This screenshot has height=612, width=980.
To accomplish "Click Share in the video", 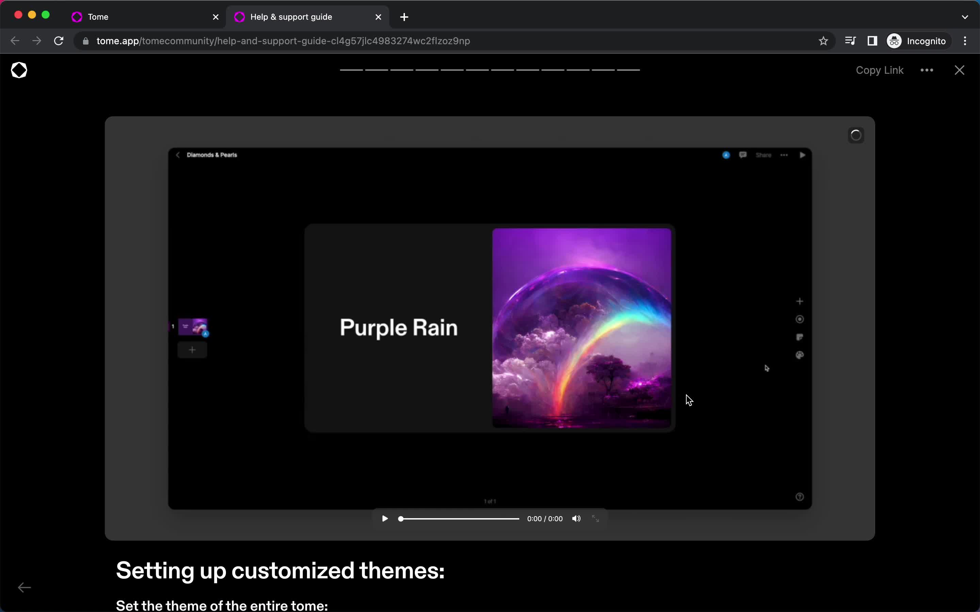I will click(x=763, y=155).
